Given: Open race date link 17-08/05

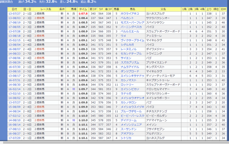Looking at the screenshot, I should click(14, 27).
